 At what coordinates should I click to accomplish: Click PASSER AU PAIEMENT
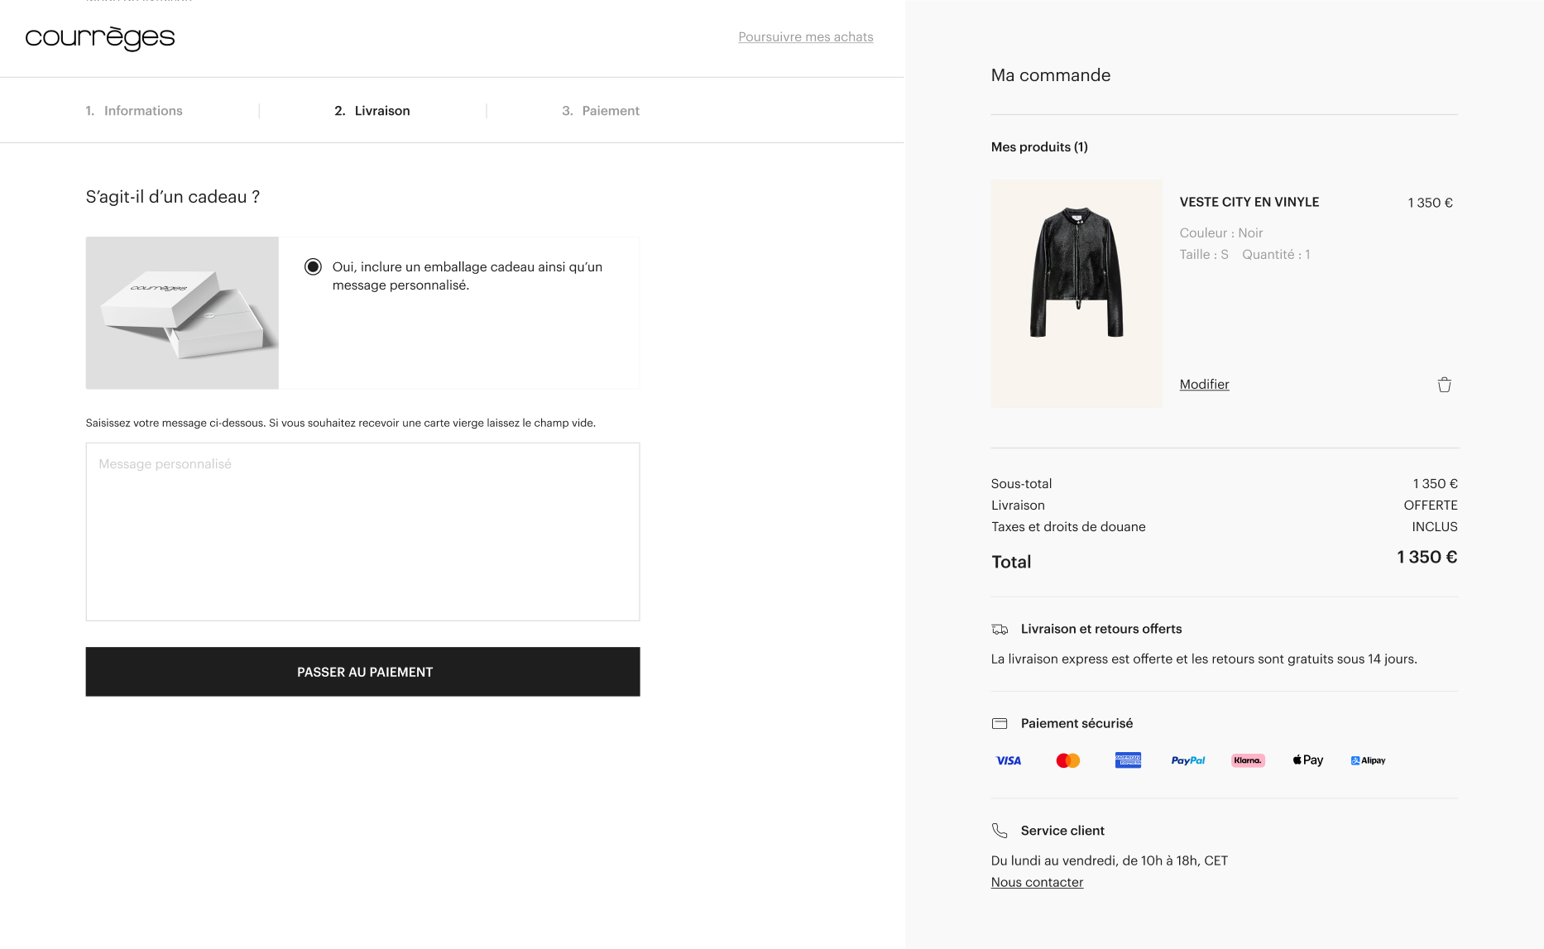pos(364,671)
